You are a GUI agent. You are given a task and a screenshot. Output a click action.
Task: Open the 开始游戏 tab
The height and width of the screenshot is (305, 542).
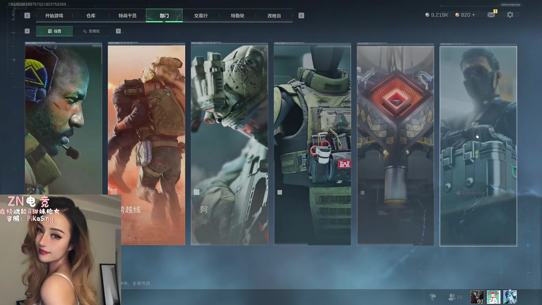click(54, 16)
